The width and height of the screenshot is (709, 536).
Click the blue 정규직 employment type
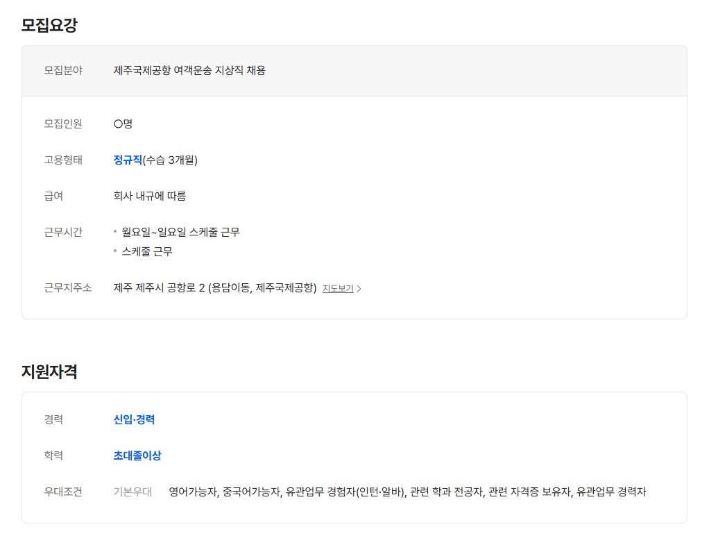[x=128, y=160]
